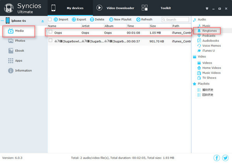
Task: Click the Video Downloader play icon
Action: (x=99, y=8)
